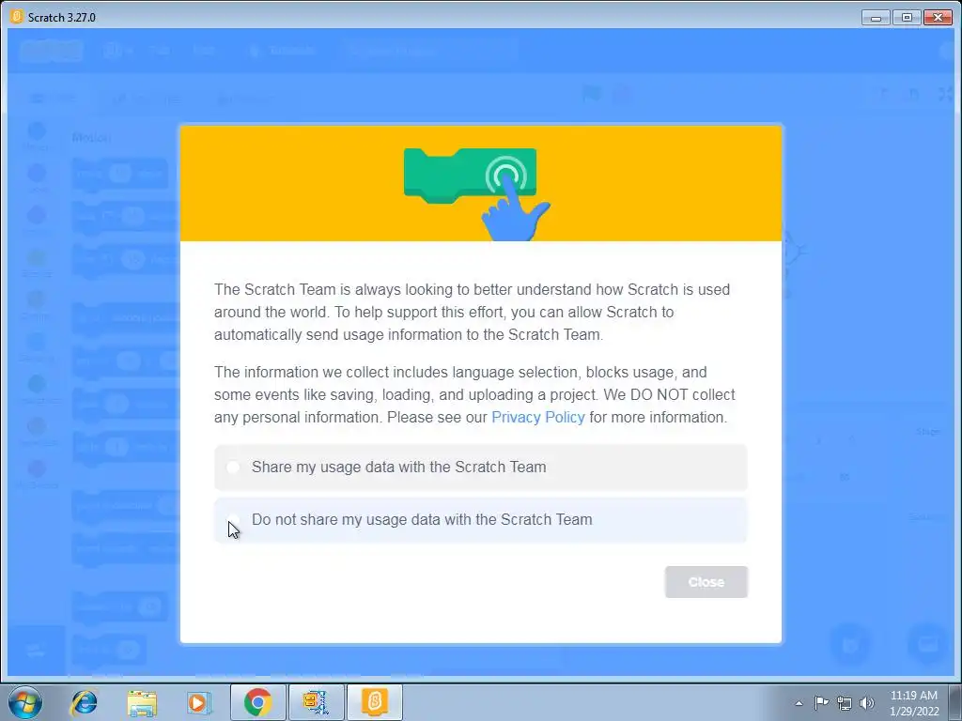Open Windows Explorer folder in taskbar
Screen dimensions: 962x721
coord(142,702)
